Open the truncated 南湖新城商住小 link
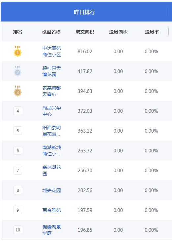 (x=52, y=151)
